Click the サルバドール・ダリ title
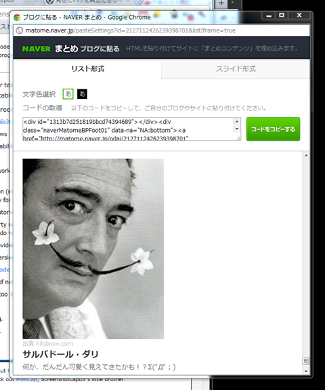The height and width of the screenshot is (390, 325). [61, 354]
